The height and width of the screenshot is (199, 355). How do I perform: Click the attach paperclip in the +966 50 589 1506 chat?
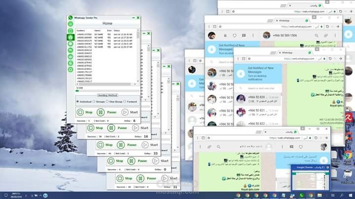pyautogui.click(x=326, y=35)
